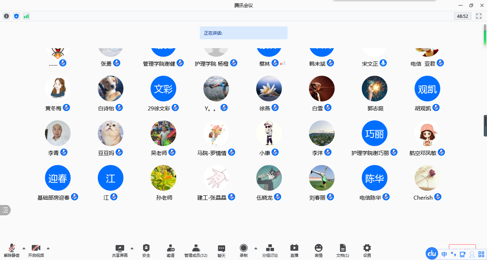Open the 表情 emoji reactions
The width and height of the screenshot is (487, 260).
pos(318,250)
